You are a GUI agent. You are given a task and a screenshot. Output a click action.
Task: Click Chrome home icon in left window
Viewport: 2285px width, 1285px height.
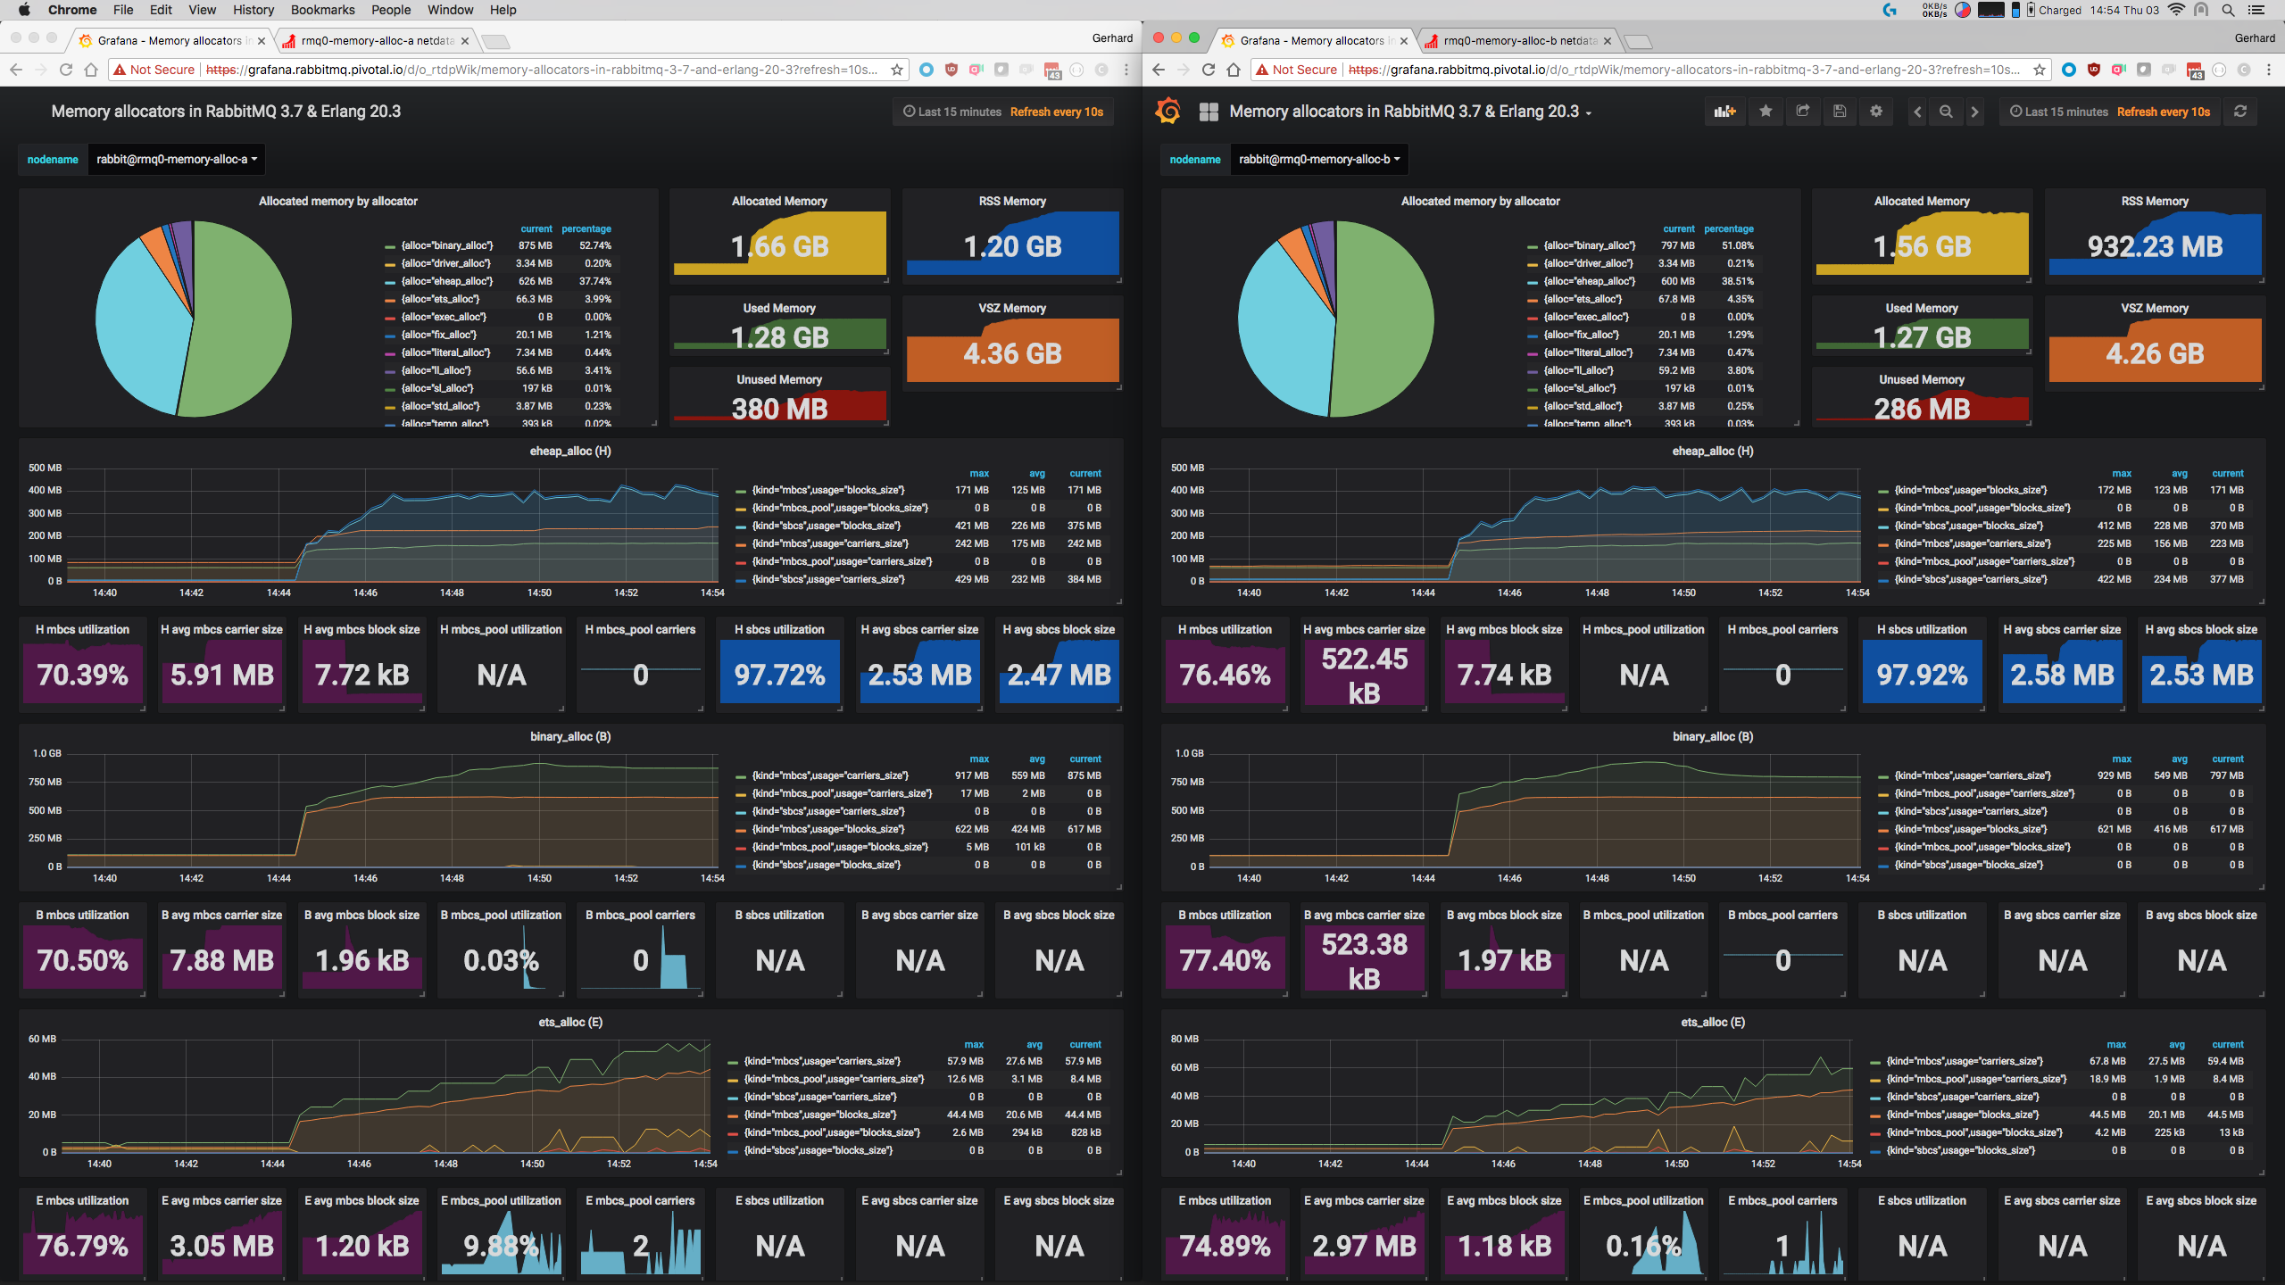click(90, 70)
